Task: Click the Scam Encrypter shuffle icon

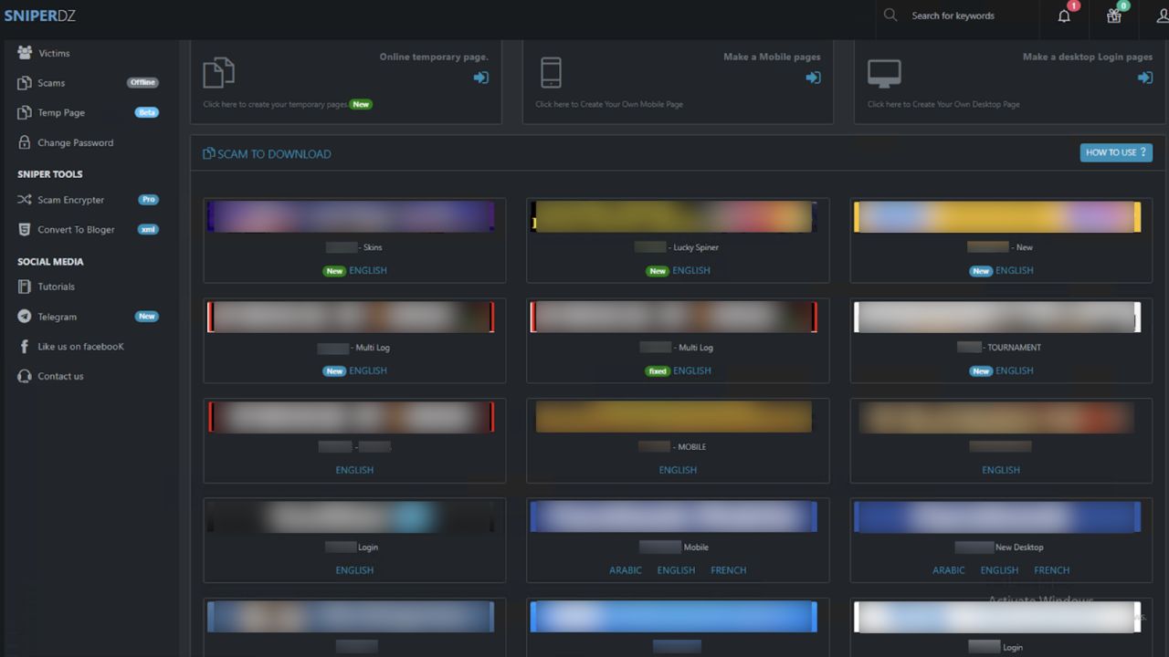Action: [25, 200]
